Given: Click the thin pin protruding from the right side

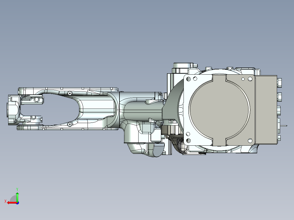Looking at the screenshot, I should coord(284,126).
